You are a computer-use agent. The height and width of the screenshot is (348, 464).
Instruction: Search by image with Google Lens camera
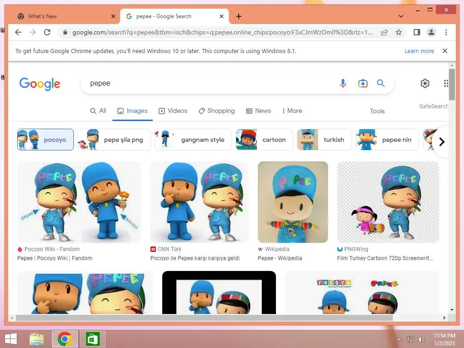click(363, 83)
